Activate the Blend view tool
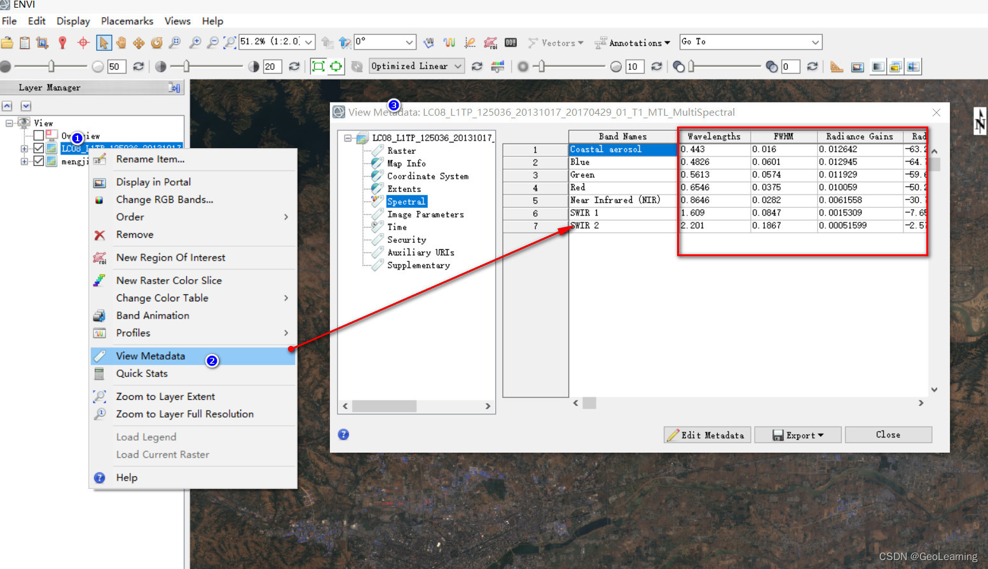Image resolution: width=988 pixels, height=569 pixels. (x=878, y=66)
